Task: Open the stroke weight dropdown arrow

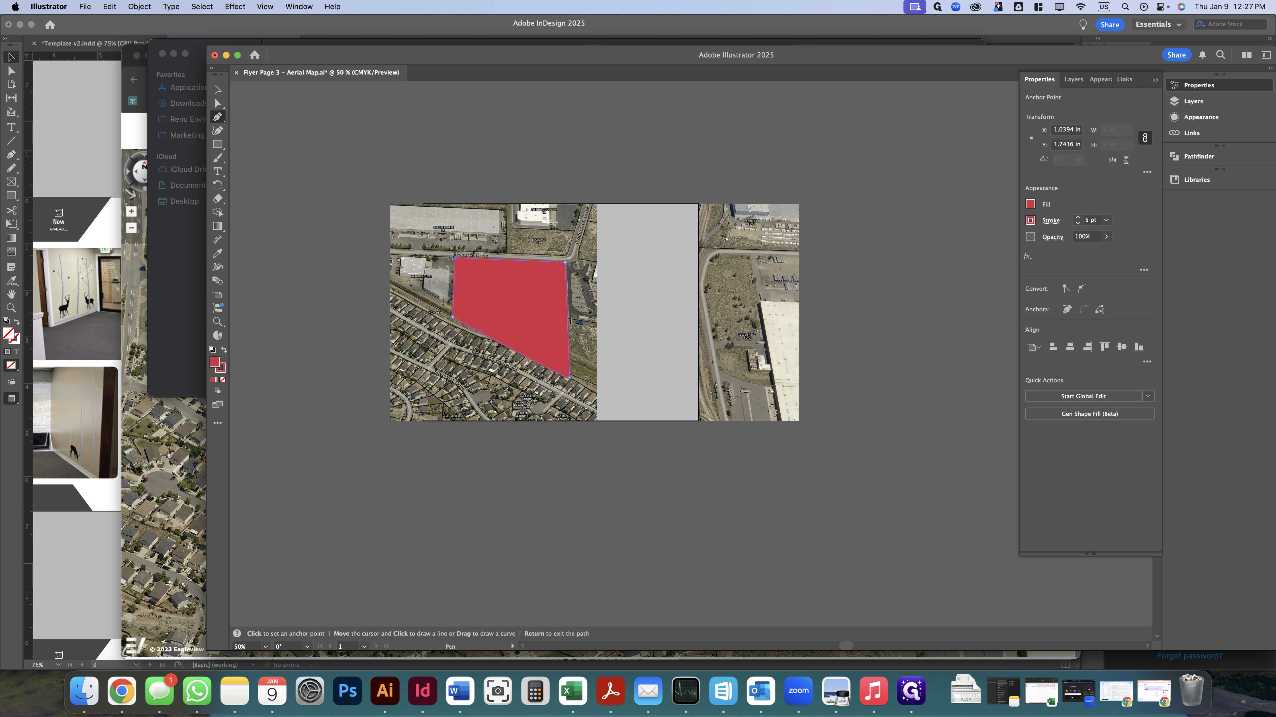Action: point(1107,220)
